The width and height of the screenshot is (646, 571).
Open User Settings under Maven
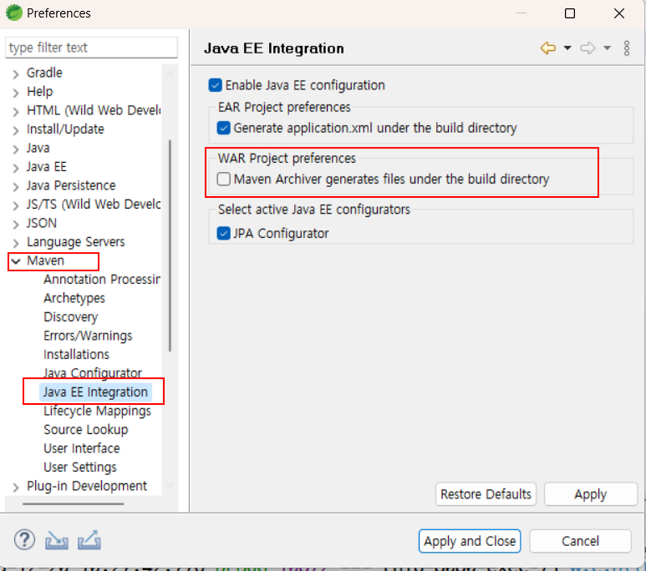pyautogui.click(x=80, y=467)
